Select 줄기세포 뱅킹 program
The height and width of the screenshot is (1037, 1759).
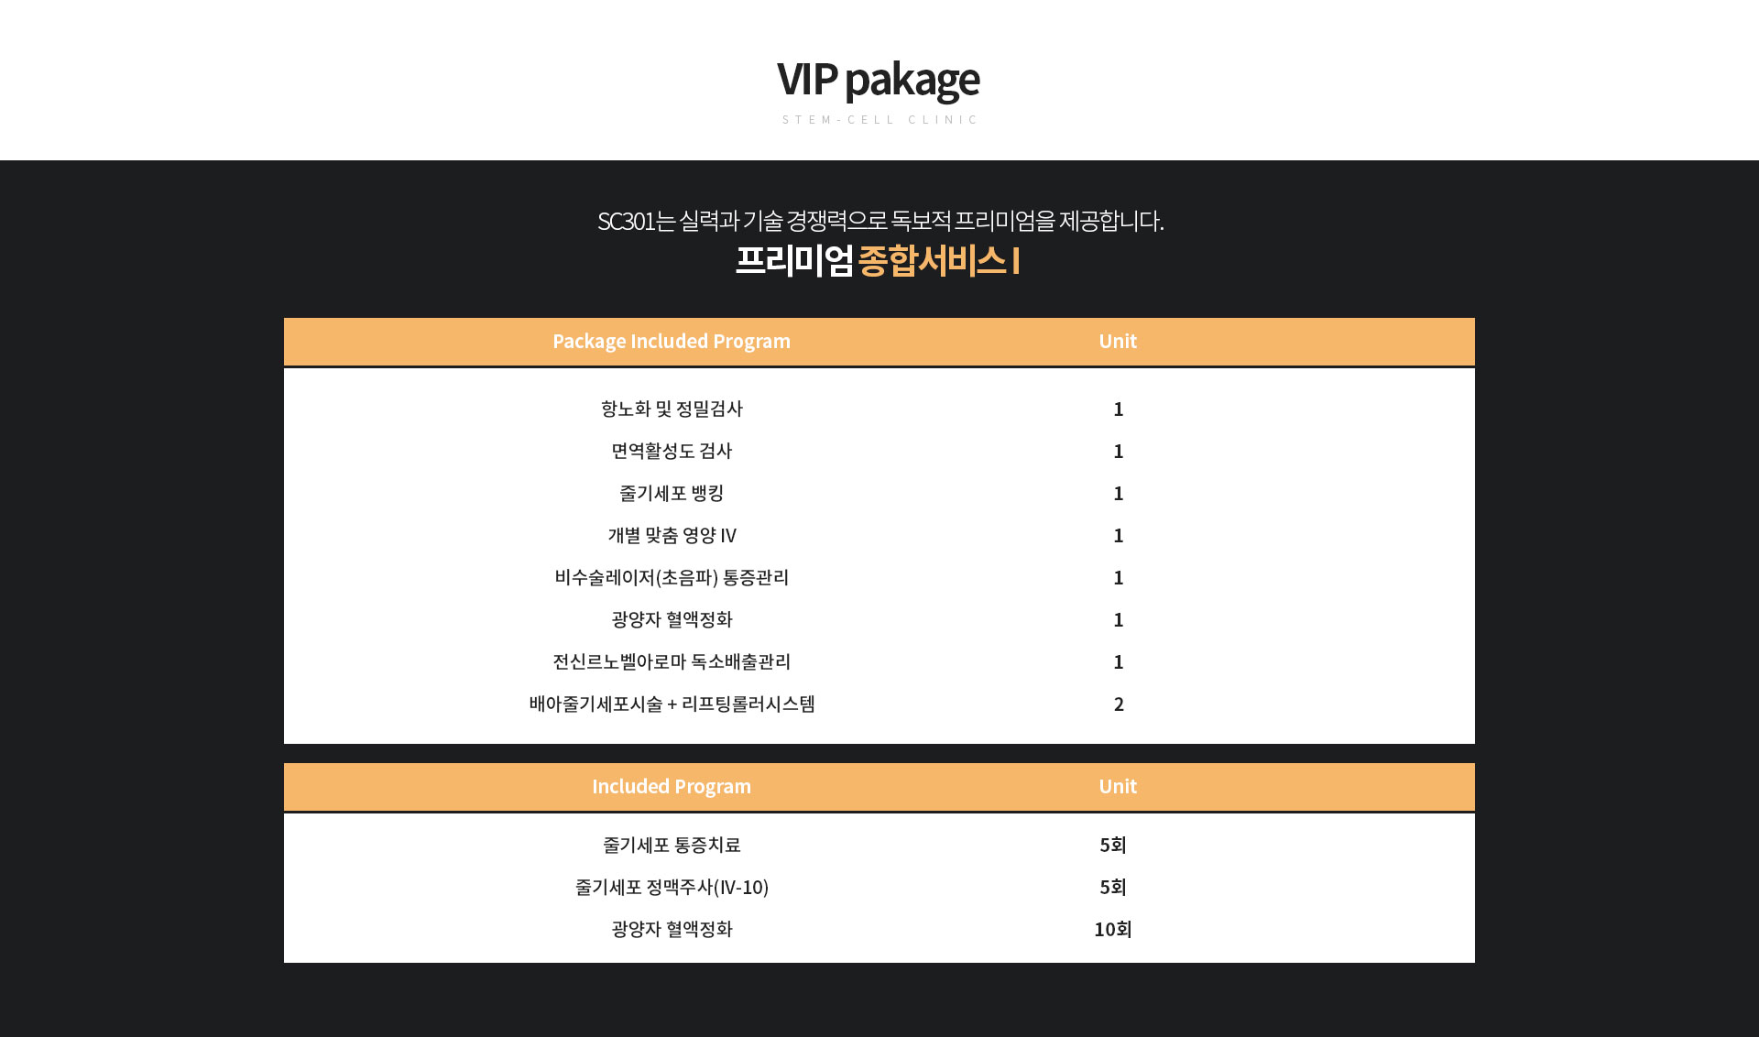(x=672, y=493)
